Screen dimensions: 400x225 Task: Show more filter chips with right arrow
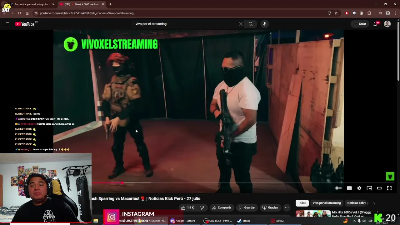point(374,203)
